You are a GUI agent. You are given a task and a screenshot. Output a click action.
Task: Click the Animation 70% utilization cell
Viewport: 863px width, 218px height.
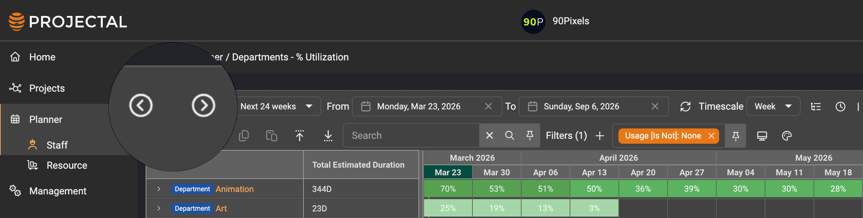click(x=448, y=189)
